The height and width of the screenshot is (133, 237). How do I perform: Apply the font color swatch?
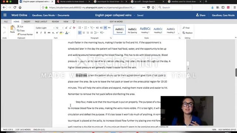pos(67,33)
